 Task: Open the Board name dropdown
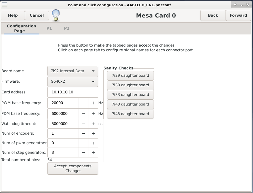[x=73, y=71]
